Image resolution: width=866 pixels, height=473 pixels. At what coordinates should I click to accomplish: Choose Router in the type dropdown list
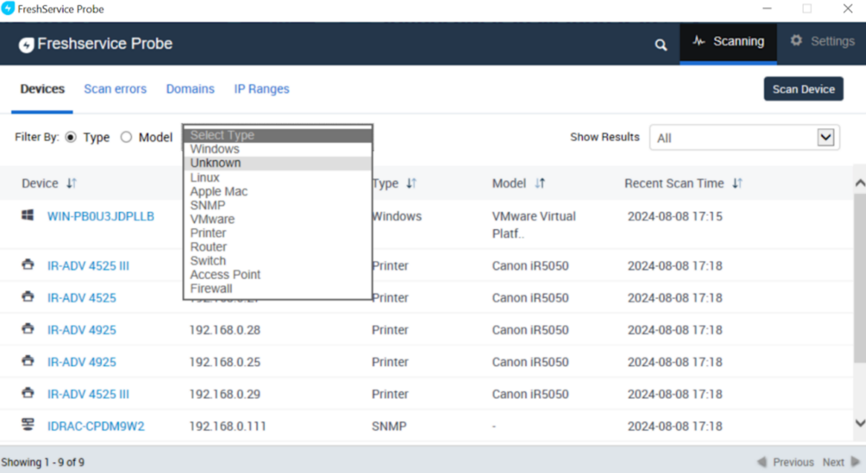click(278, 246)
